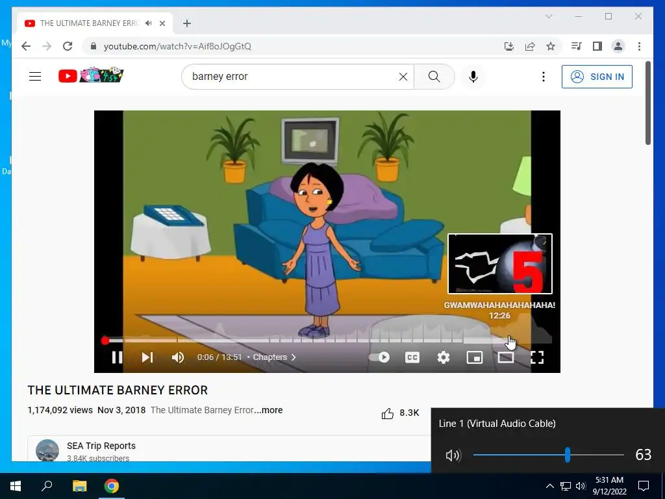Open the taskbar clock and date
The image size is (665, 499).
click(x=609, y=486)
